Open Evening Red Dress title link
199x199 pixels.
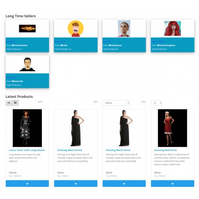click(x=166, y=150)
